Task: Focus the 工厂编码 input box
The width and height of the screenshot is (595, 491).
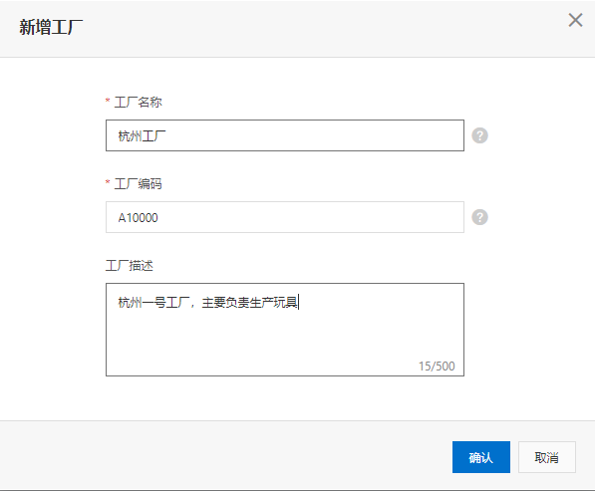Action: point(285,217)
